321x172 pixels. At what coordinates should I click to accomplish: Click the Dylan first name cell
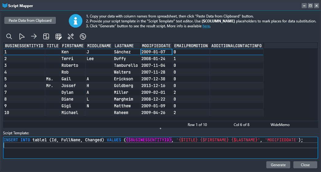[73, 92]
